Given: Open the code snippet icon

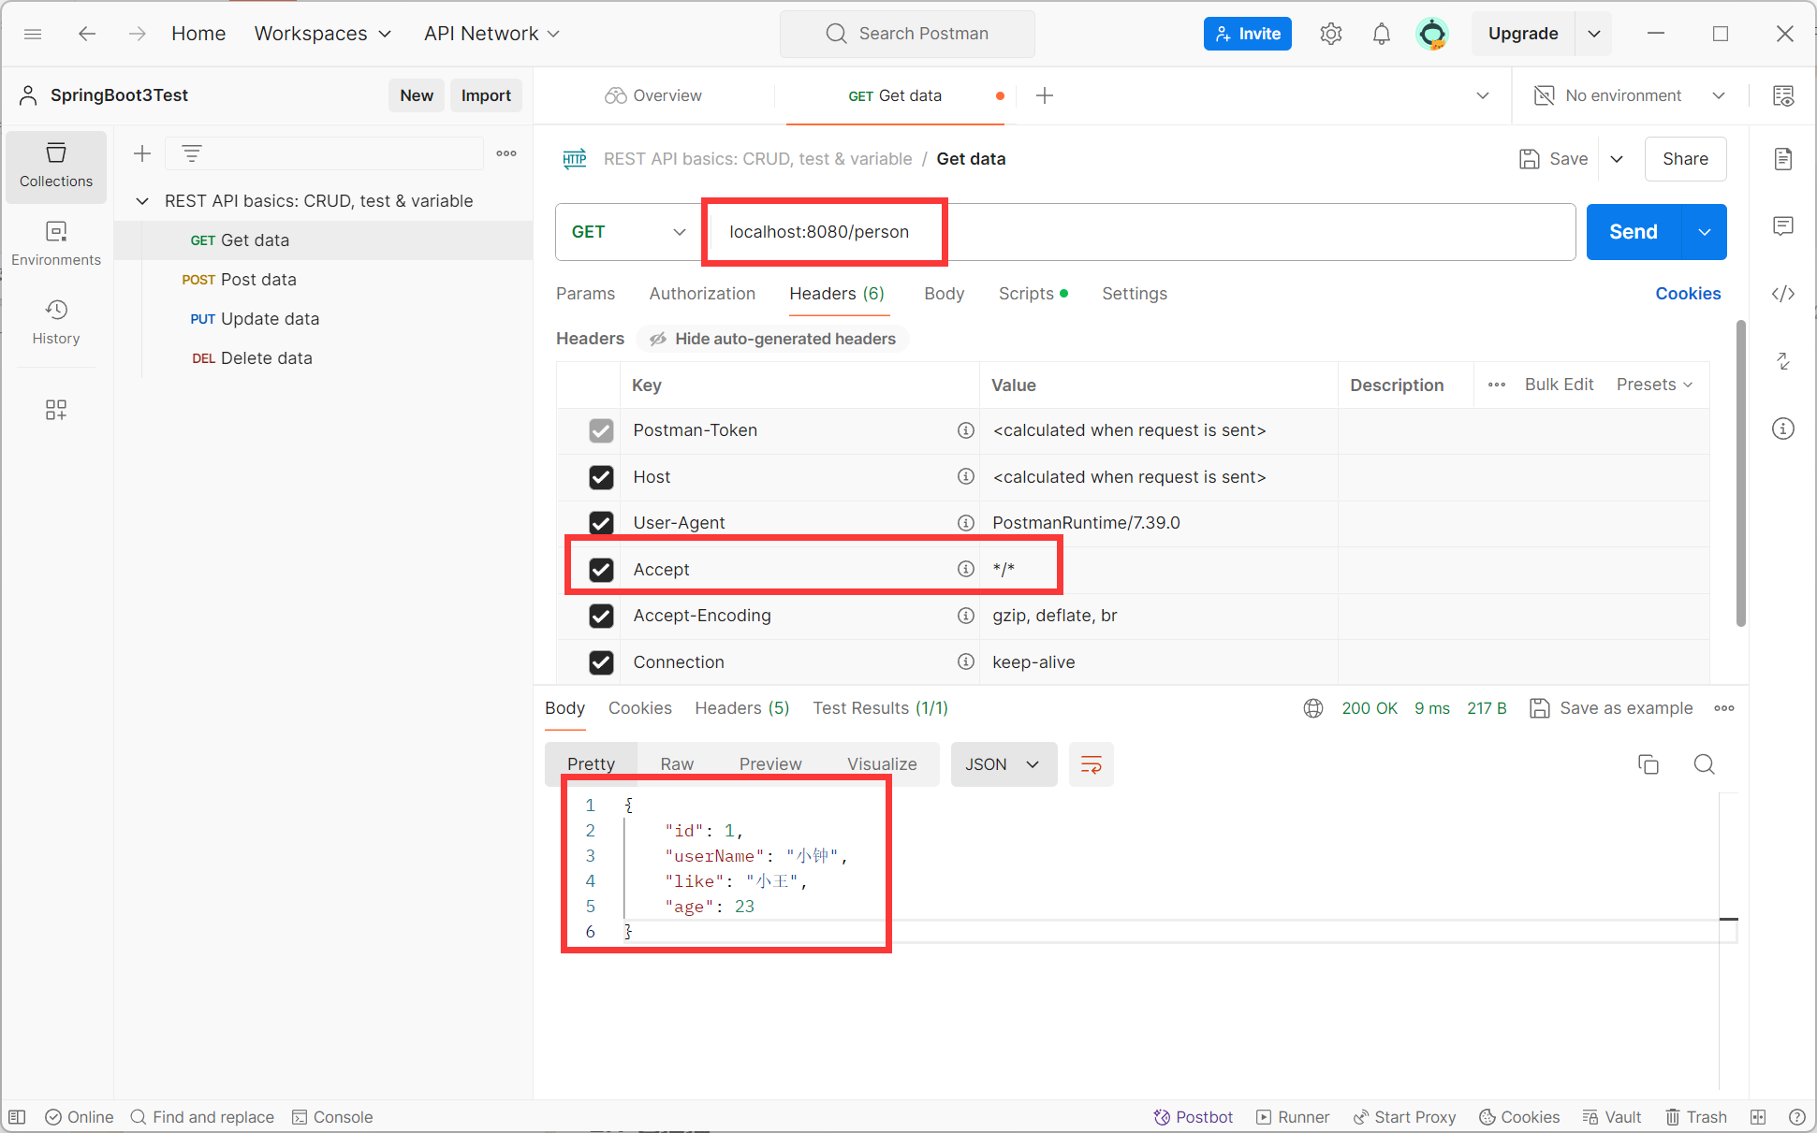Looking at the screenshot, I should [1783, 294].
